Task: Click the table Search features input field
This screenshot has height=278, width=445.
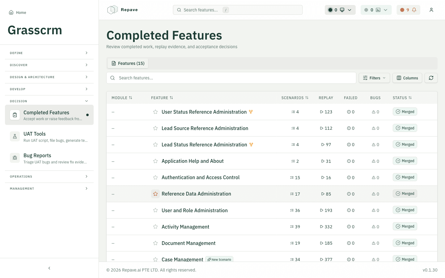Action: [x=231, y=78]
